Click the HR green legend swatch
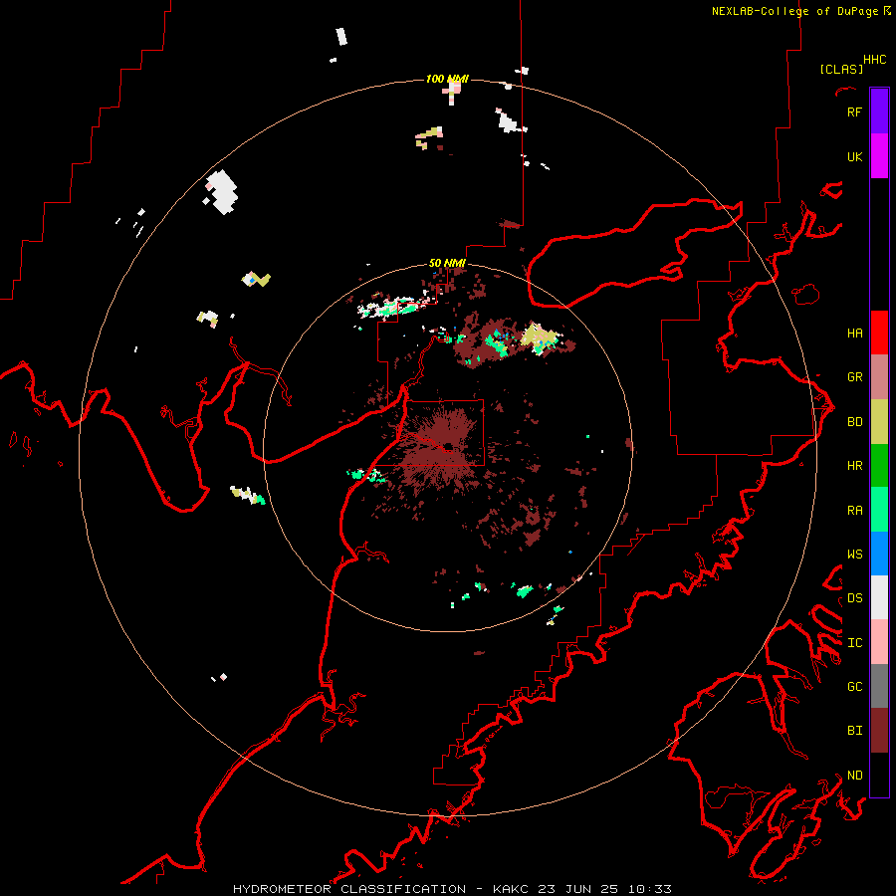This screenshot has width=896, height=896. [879, 466]
